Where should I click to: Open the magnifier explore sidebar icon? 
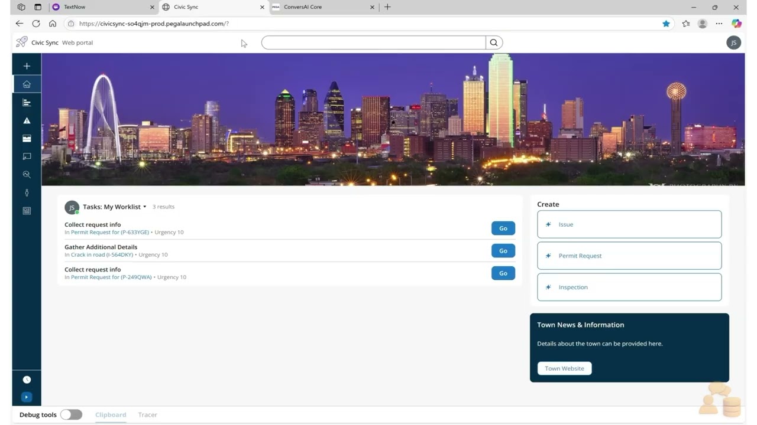[27, 175]
